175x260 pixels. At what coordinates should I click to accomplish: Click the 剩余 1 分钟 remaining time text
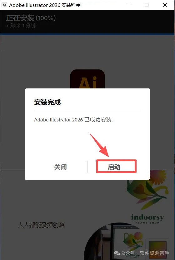[x=21, y=26]
